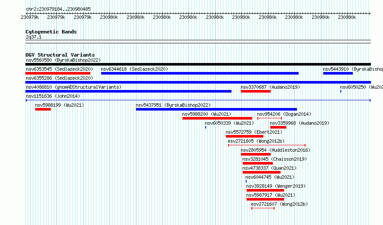Click the Cytogenetic Bands track title
The height and width of the screenshot is (225, 383).
[x=51, y=32]
